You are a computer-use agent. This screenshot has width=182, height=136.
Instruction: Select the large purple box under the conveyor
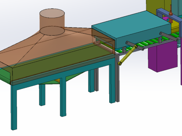point(163,57)
